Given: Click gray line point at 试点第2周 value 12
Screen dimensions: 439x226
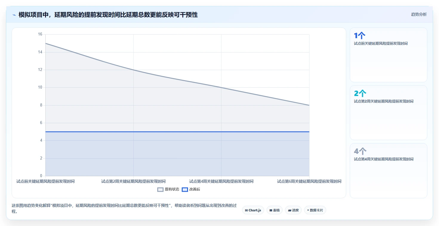Looking at the screenshot, I should 133,70.
